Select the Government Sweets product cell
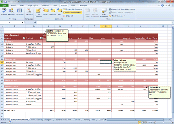This screenshot has width=174, height=124. pos(34,104)
